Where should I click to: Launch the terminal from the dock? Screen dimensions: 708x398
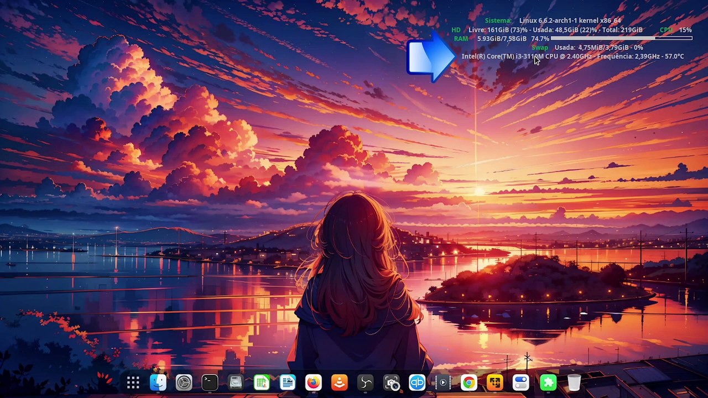point(210,383)
